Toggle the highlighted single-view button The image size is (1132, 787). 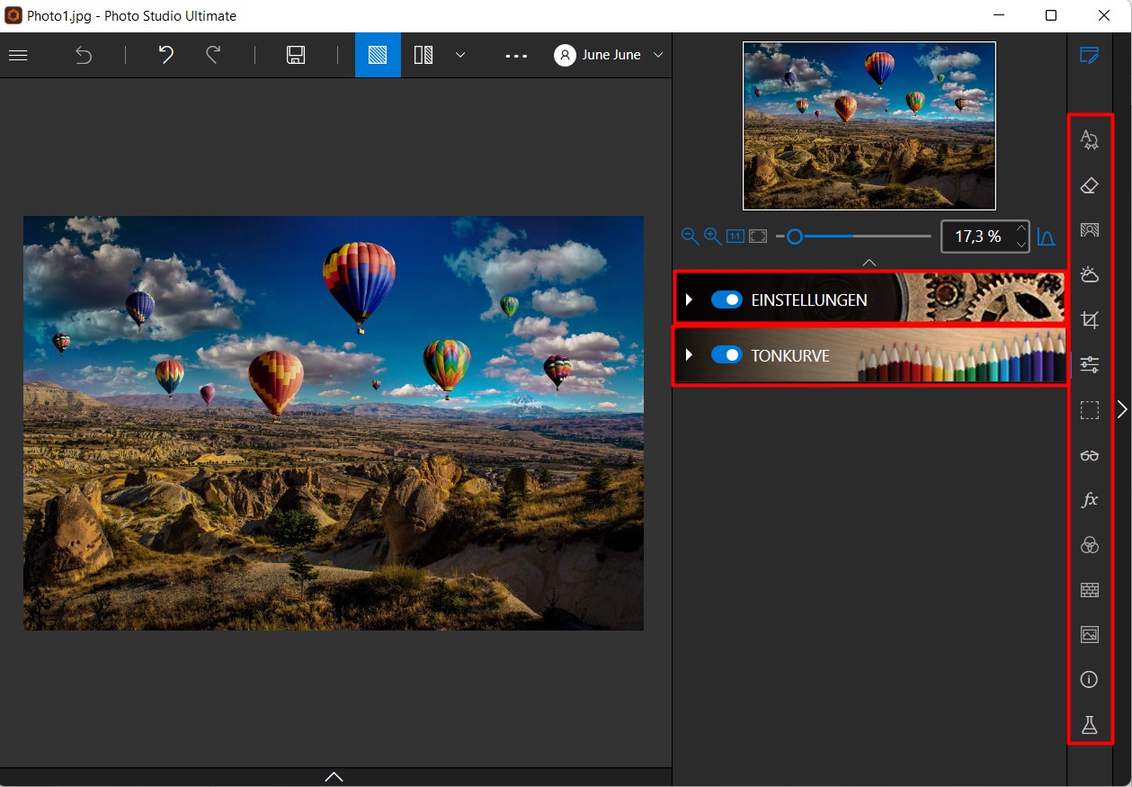[x=378, y=55]
